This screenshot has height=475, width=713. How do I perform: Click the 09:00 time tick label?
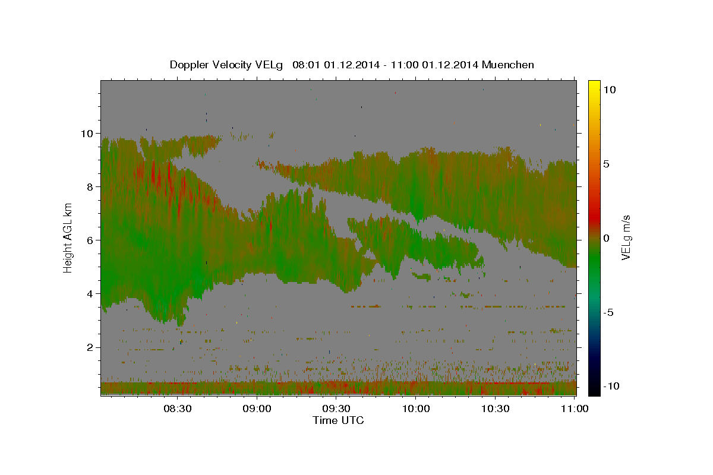point(257,409)
